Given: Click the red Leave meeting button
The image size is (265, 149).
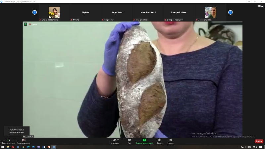Looking at the screenshot, I should [259, 141].
